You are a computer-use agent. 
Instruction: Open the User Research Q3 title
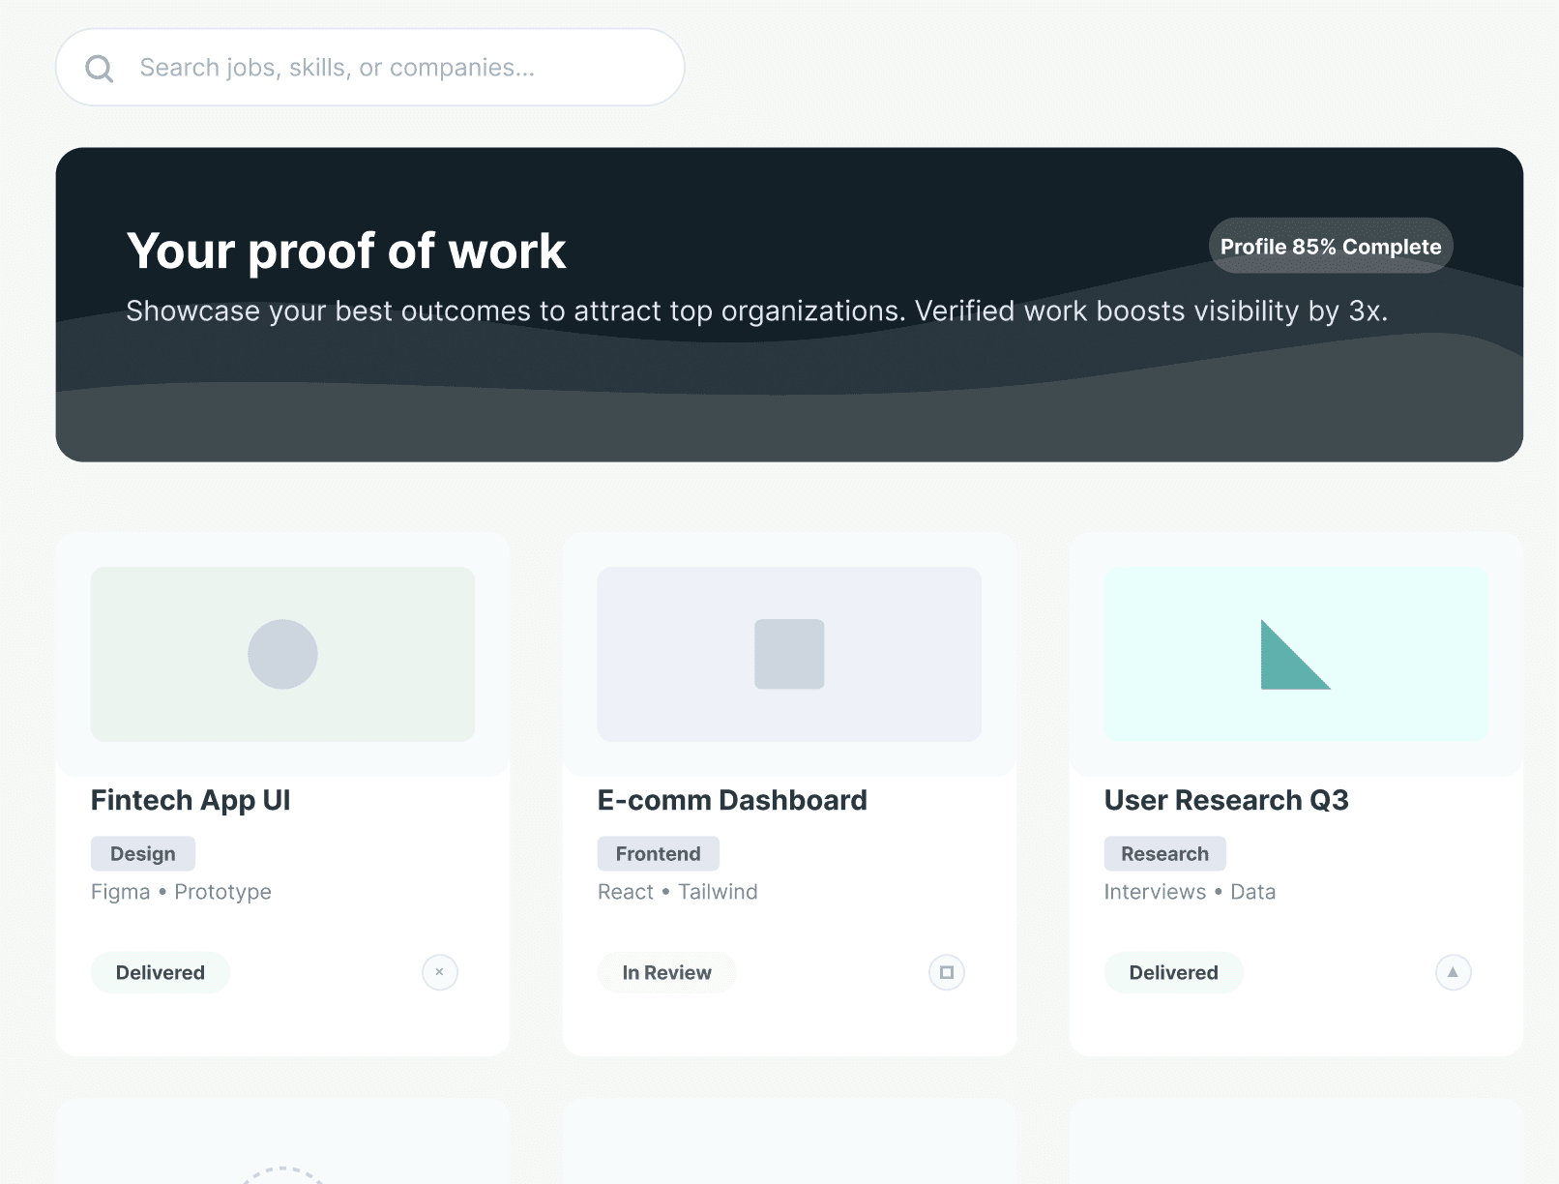coord(1226,800)
